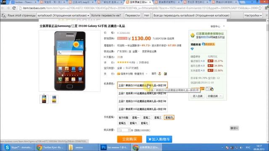Image resolution: width=269 pixels, height=151 pixels.
Task: Choose package 套餐二
Action: click(147, 117)
